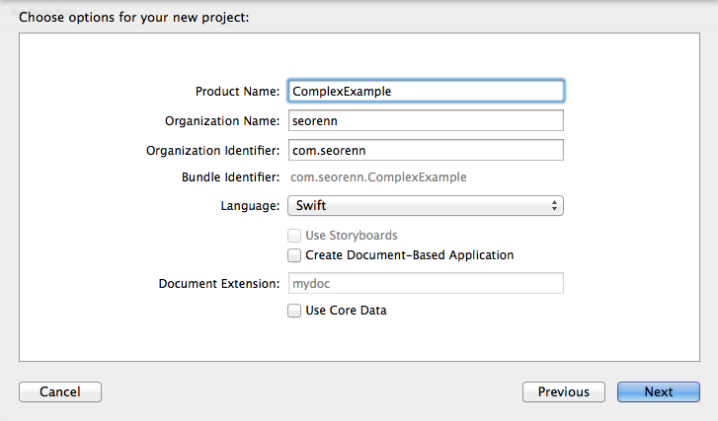Click the "Choose options for your new project" heading
Viewport: 718px width, 421px height.
133,18
